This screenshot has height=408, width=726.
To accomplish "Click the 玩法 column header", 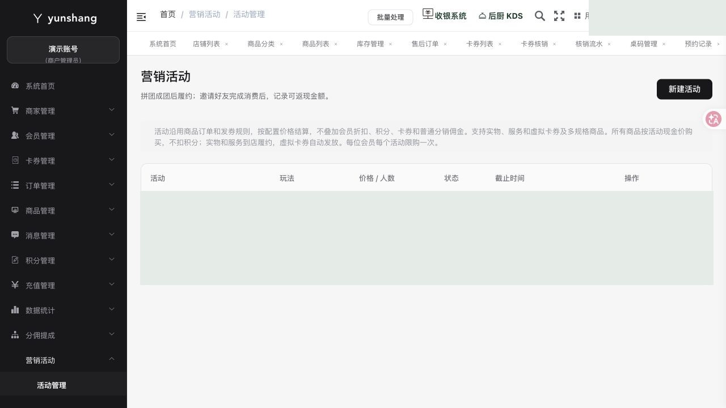I will coord(287,178).
